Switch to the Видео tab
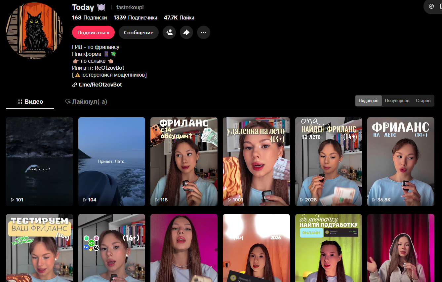 pyautogui.click(x=30, y=102)
